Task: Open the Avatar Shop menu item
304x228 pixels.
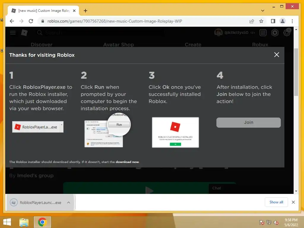Action: tap(118, 45)
